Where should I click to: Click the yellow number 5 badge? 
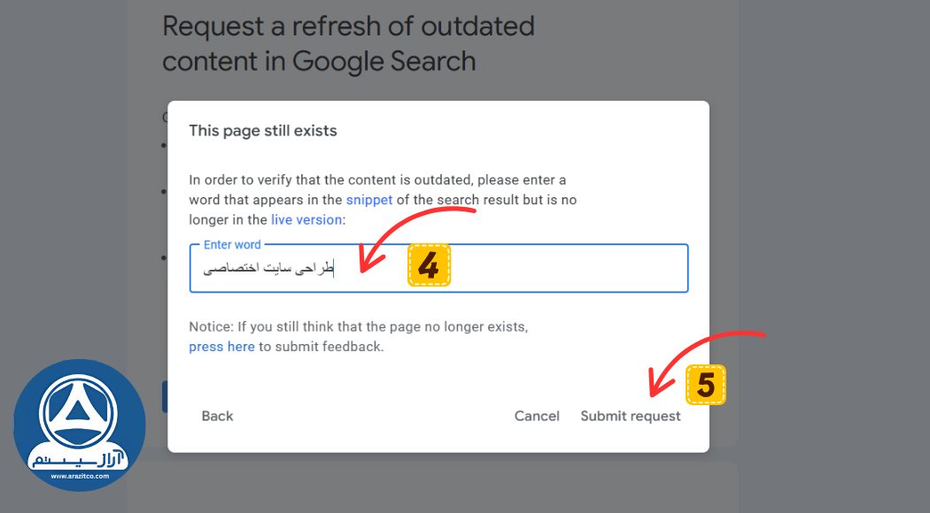coord(706,385)
